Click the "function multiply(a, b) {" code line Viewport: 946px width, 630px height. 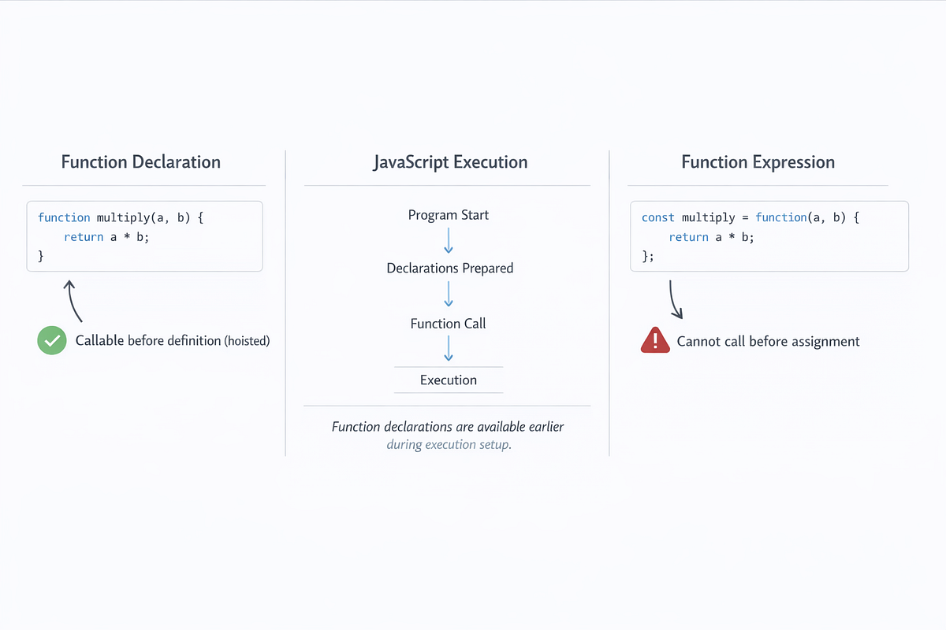[x=121, y=217]
